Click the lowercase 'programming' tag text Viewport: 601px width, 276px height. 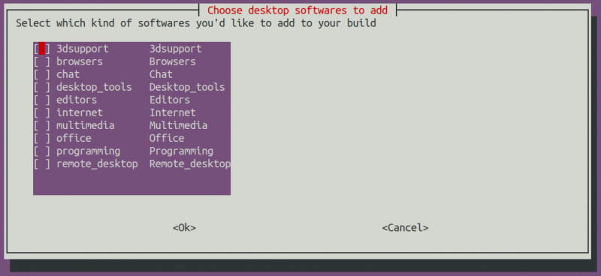[x=88, y=151]
